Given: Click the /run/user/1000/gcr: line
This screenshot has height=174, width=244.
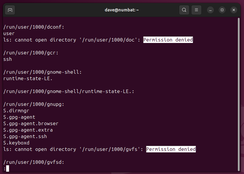Looking at the screenshot, I should point(31,53).
